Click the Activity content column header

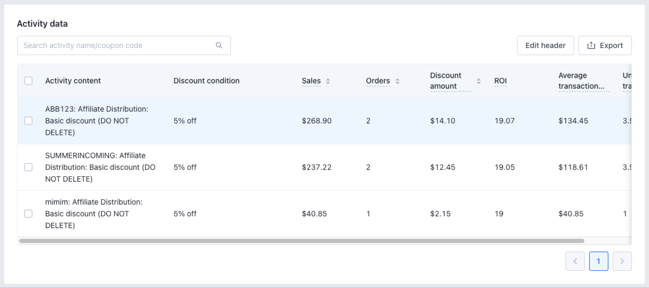pos(73,81)
